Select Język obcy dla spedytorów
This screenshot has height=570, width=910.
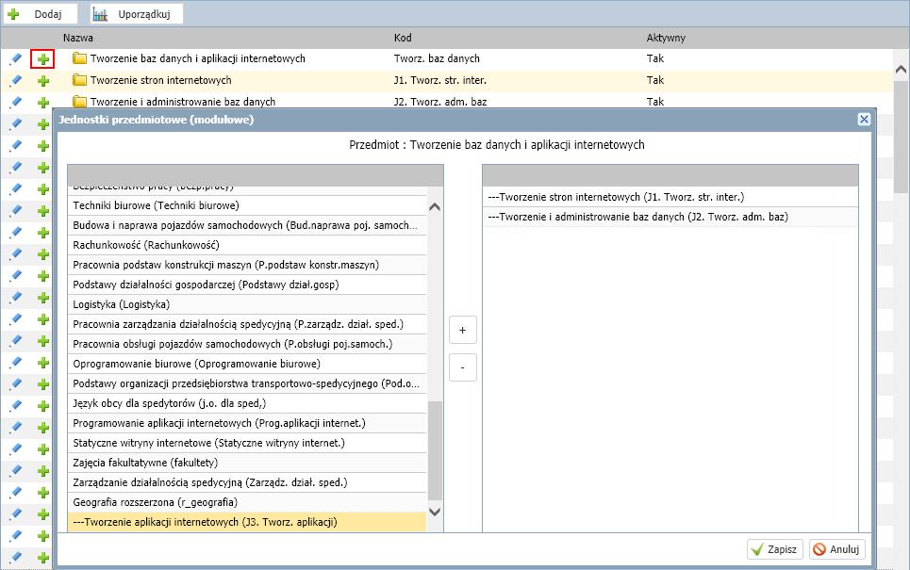coord(247,403)
